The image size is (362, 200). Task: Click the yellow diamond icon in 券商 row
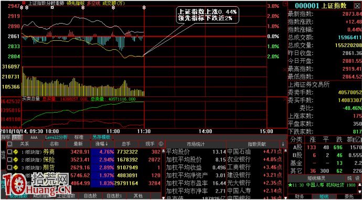tap(15, 152)
